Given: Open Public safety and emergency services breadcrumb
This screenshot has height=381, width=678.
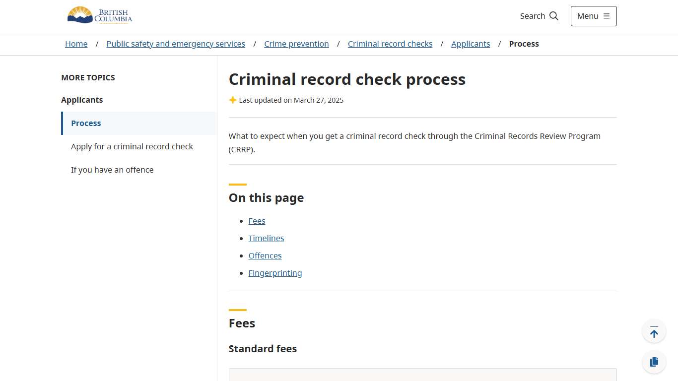Looking at the screenshot, I should pos(176,44).
